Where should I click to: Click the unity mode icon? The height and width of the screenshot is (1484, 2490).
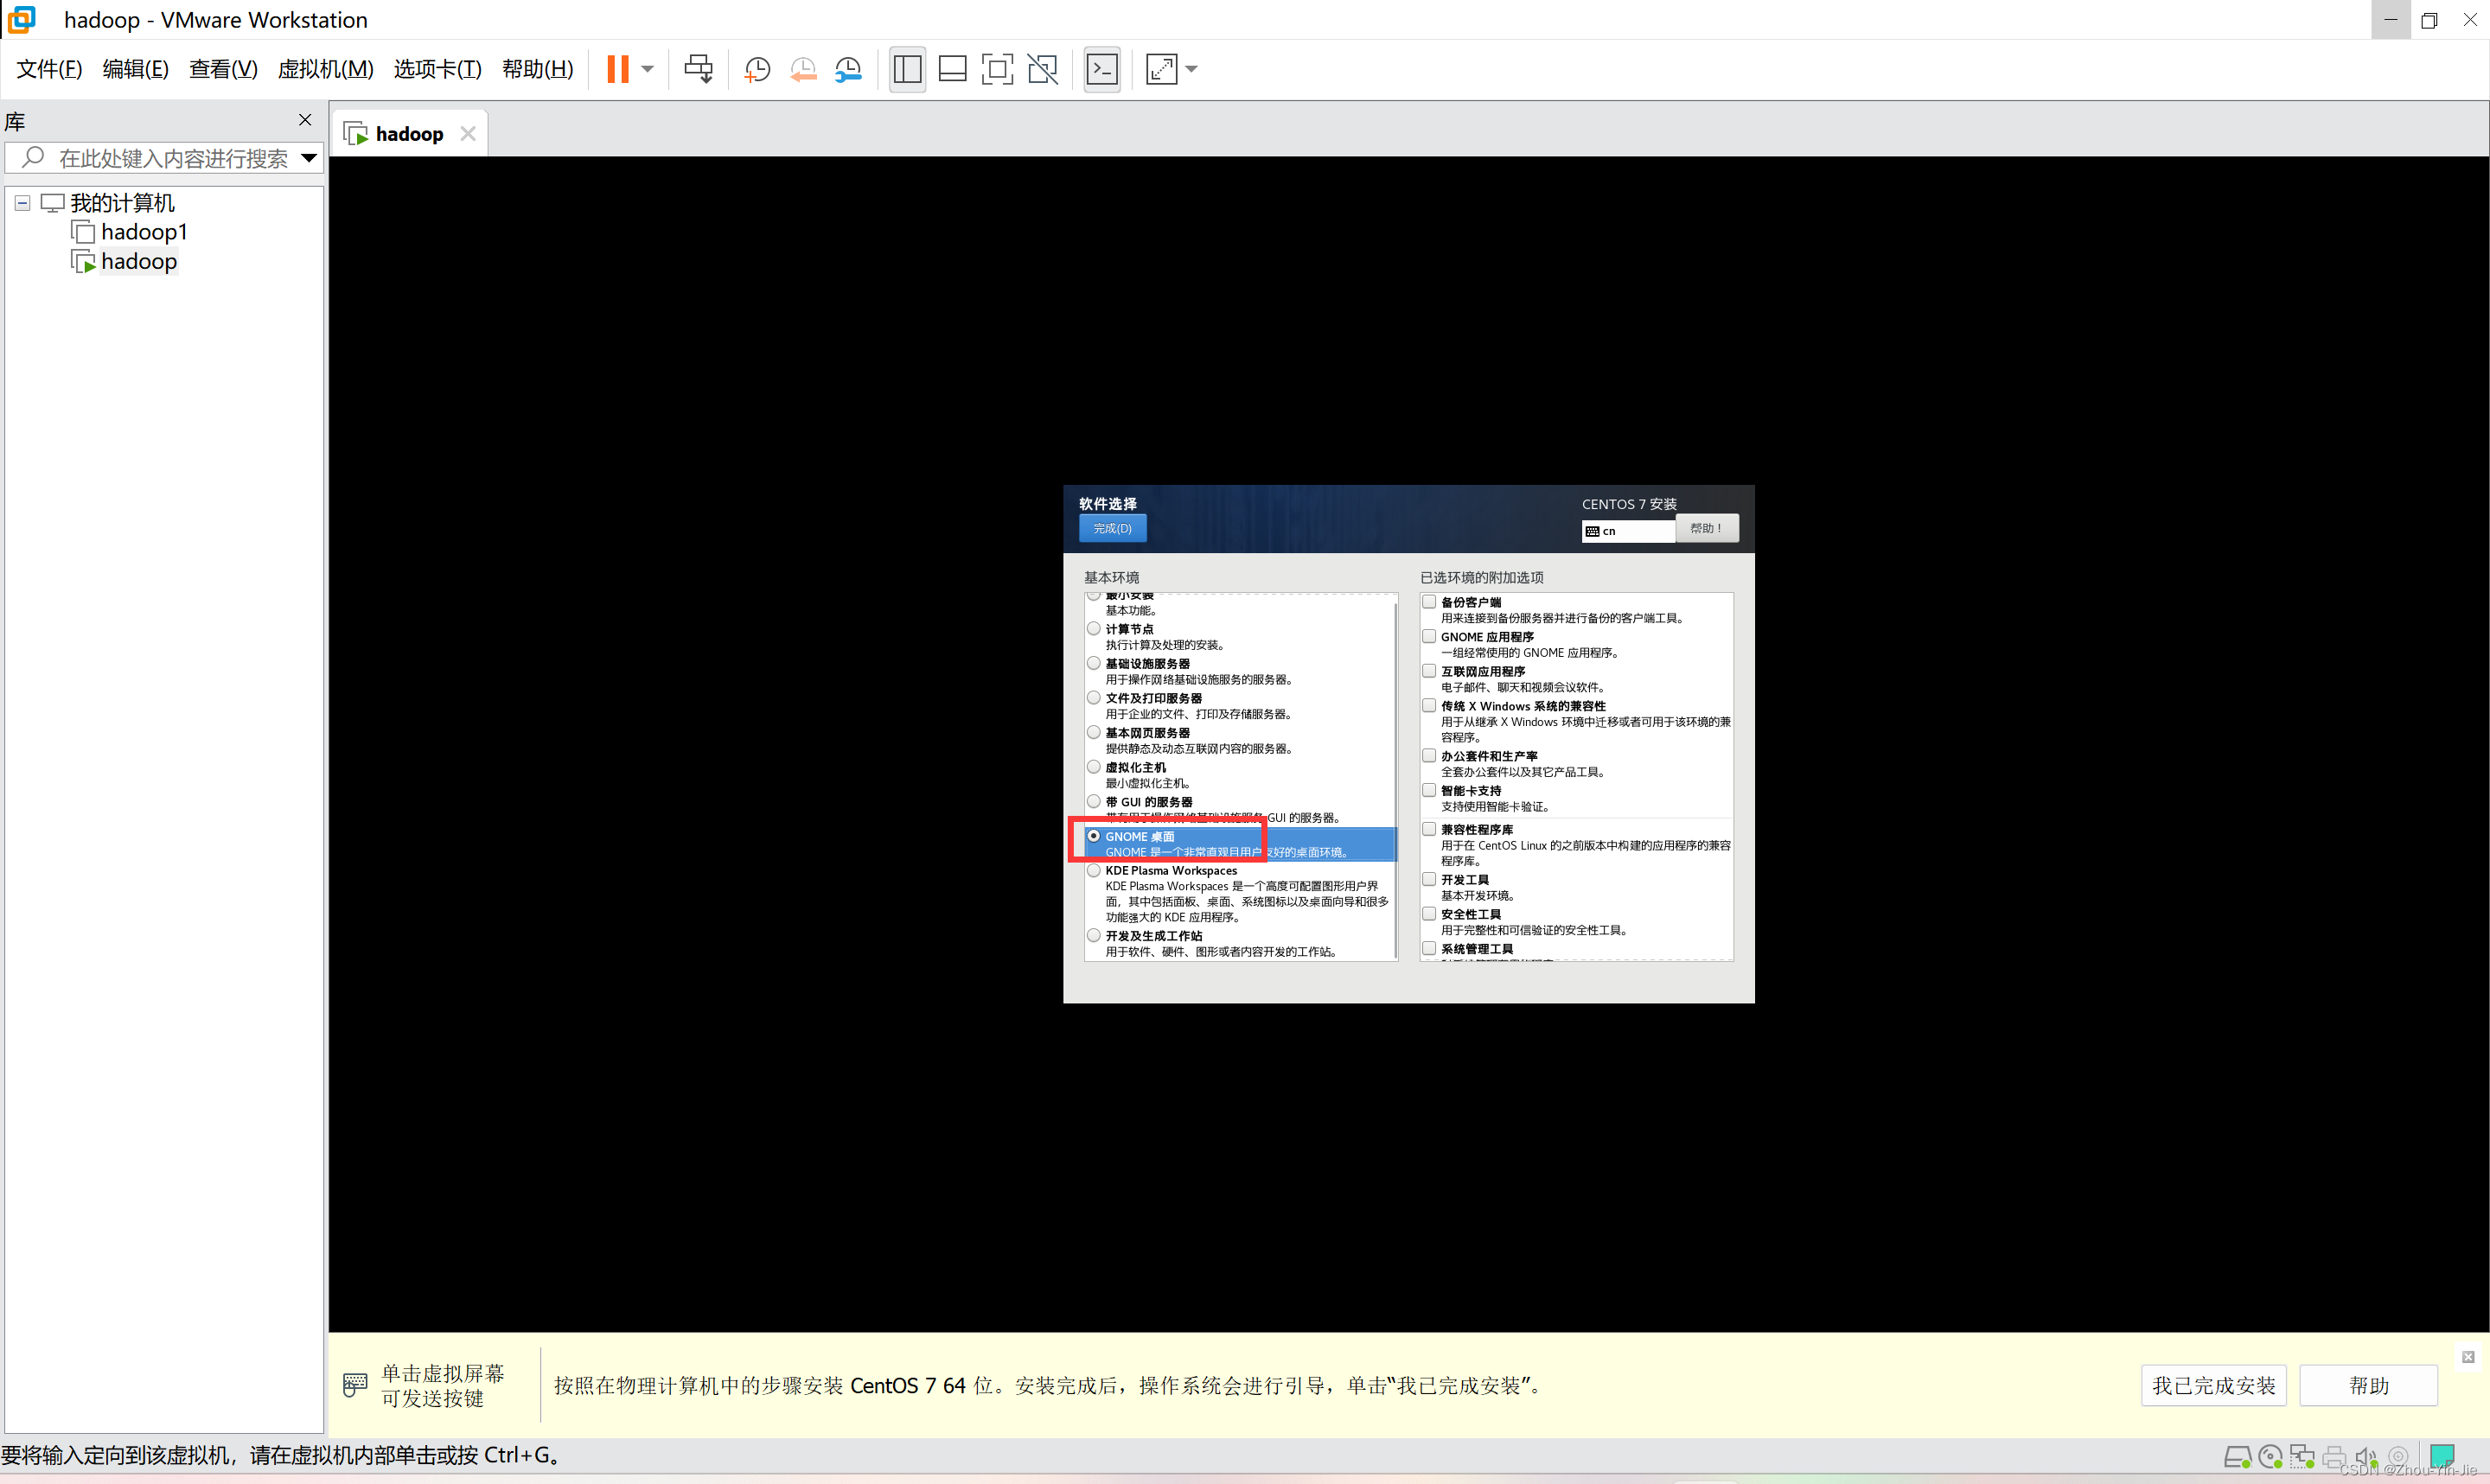tap(1042, 69)
